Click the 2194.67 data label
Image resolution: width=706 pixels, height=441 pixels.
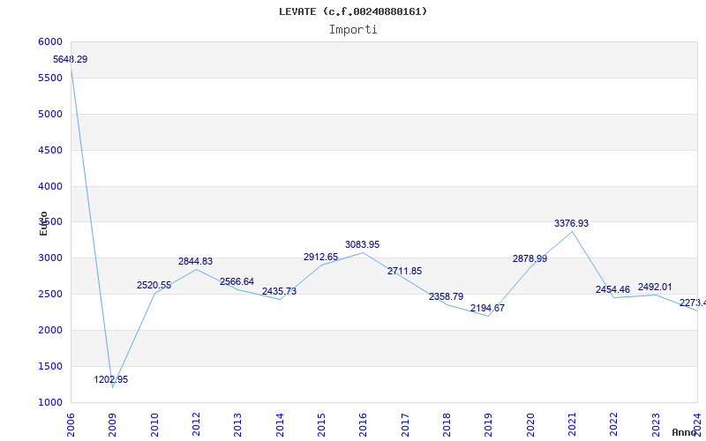click(488, 308)
